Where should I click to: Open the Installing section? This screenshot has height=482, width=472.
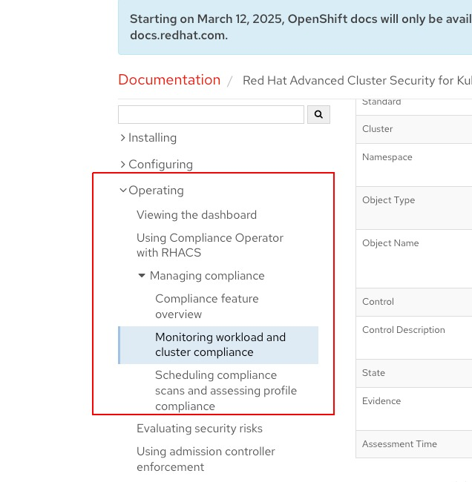point(152,138)
